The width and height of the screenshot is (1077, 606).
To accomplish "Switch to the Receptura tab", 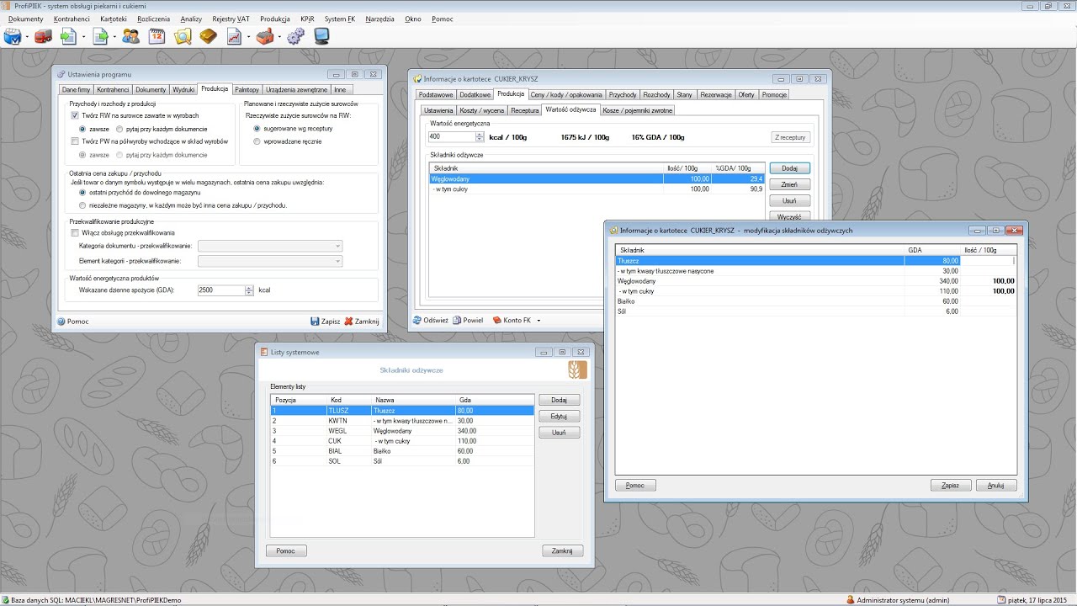I will pyautogui.click(x=524, y=110).
